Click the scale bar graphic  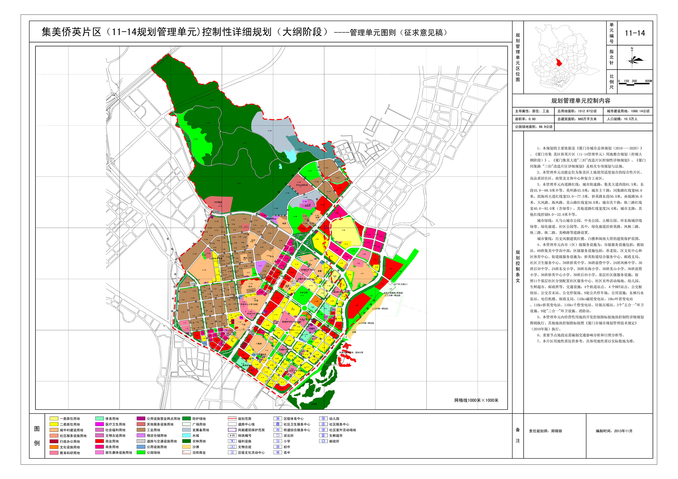tap(634, 84)
